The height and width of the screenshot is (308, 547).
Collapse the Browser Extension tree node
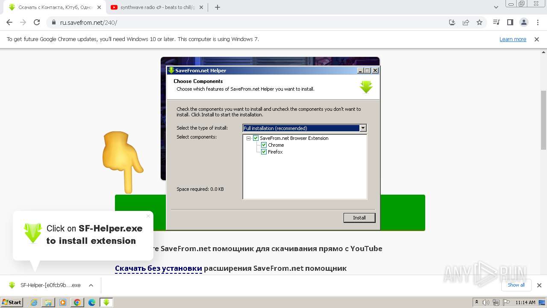[249, 138]
